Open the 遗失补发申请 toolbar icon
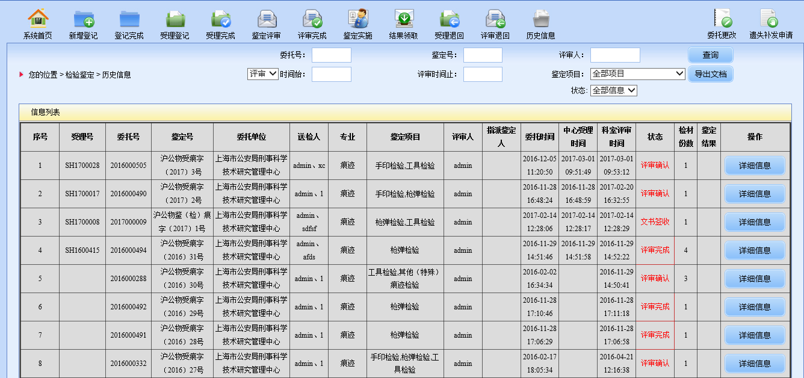Viewport: 804px width, 378px height. [x=771, y=24]
